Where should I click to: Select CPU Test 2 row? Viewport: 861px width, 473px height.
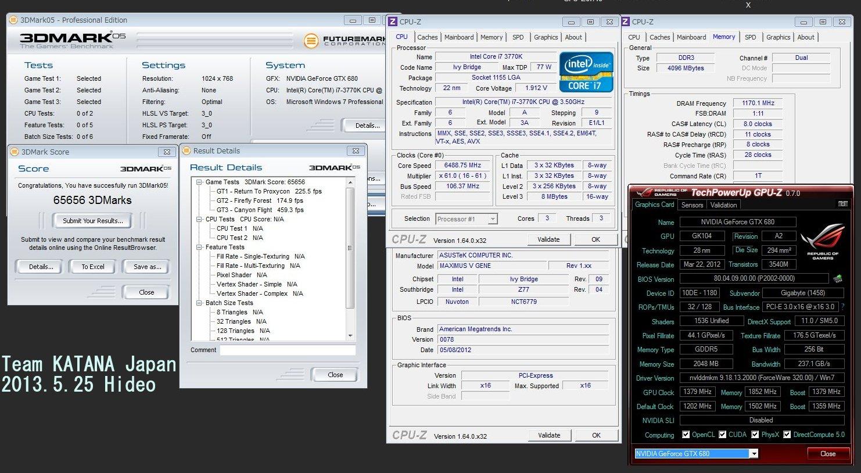click(x=239, y=238)
